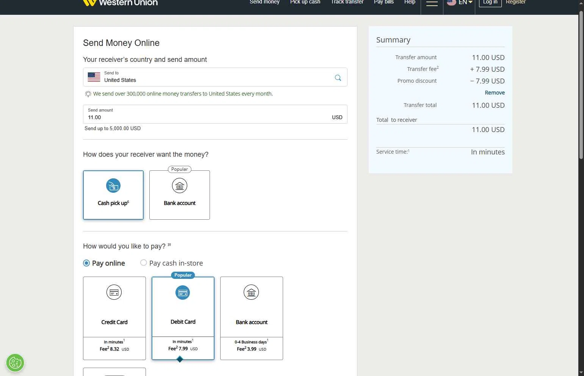Screen dimensions: 584x376
Task: Open Send money in the top navigation
Action: [265, 2]
